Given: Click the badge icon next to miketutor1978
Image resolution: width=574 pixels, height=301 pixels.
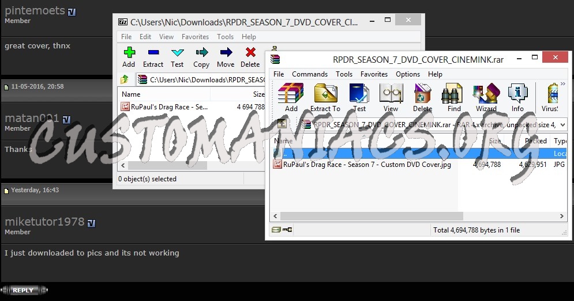Looking at the screenshot, I should [92, 223].
